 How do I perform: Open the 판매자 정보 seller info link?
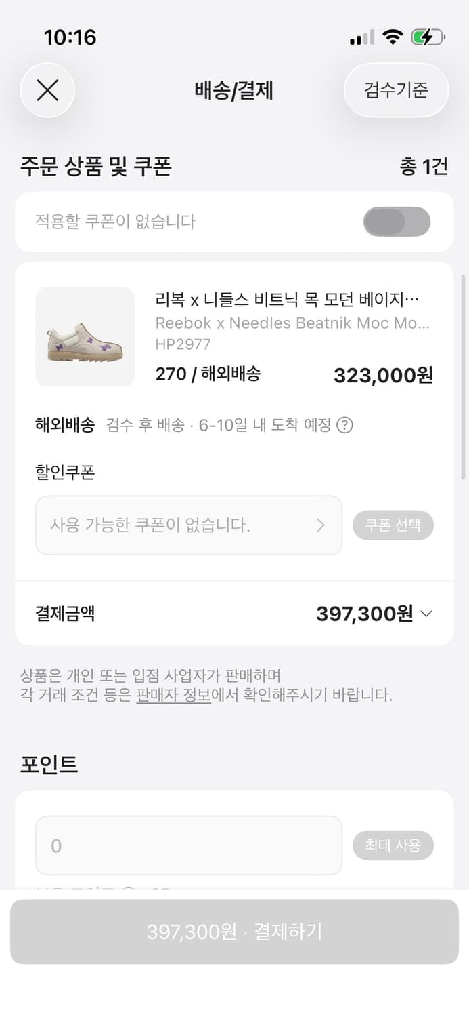(174, 694)
